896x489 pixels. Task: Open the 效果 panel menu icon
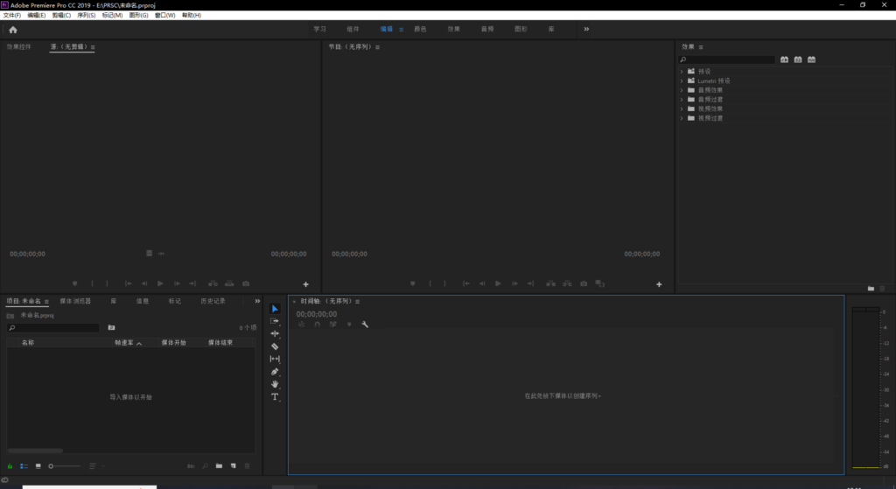coord(701,47)
